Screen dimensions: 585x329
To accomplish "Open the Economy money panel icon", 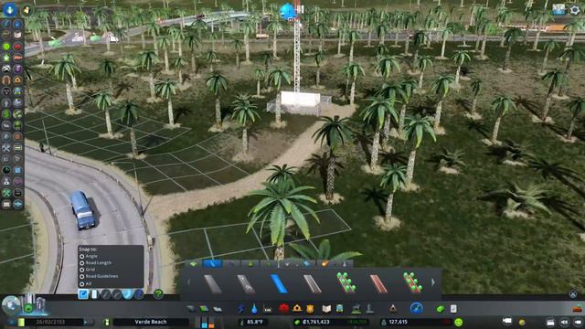I will pos(441,309).
